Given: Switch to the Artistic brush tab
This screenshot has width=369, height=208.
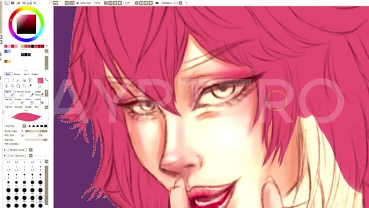Looking at the screenshot, I should pos(35,74).
